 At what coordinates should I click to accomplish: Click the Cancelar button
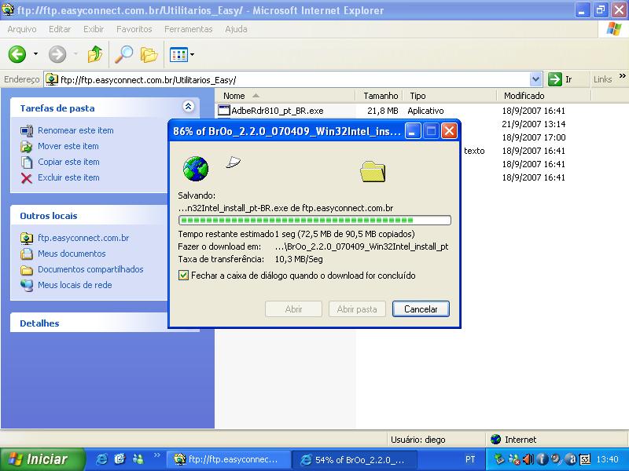(x=421, y=309)
